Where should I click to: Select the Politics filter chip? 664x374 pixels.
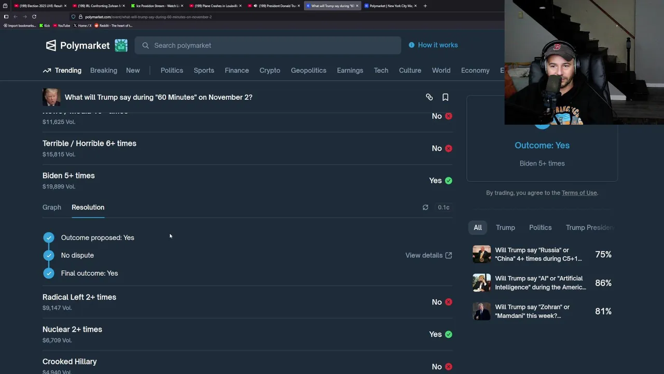pyautogui.click(x=540, y=228)
